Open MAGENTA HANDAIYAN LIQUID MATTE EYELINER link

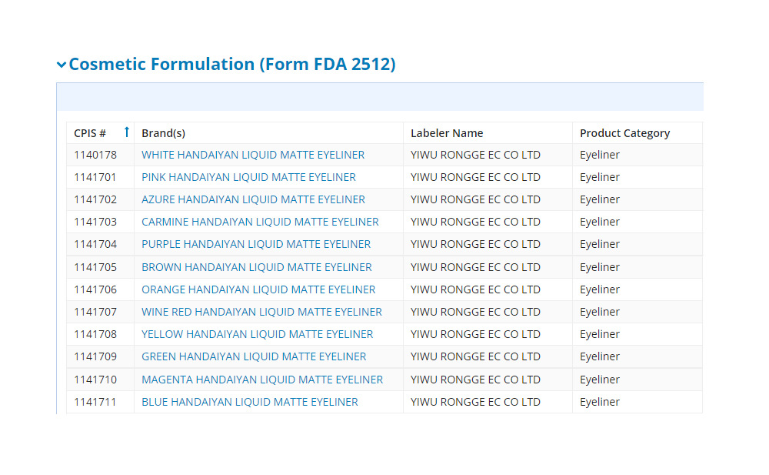coord(262,380)
